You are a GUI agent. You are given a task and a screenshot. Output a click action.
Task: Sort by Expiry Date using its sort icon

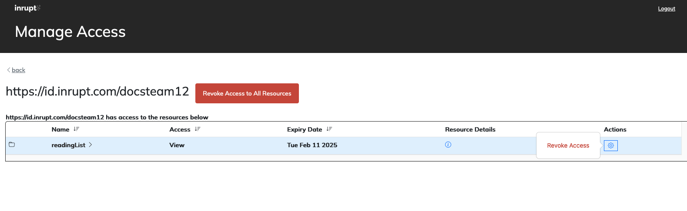(329, 129)
